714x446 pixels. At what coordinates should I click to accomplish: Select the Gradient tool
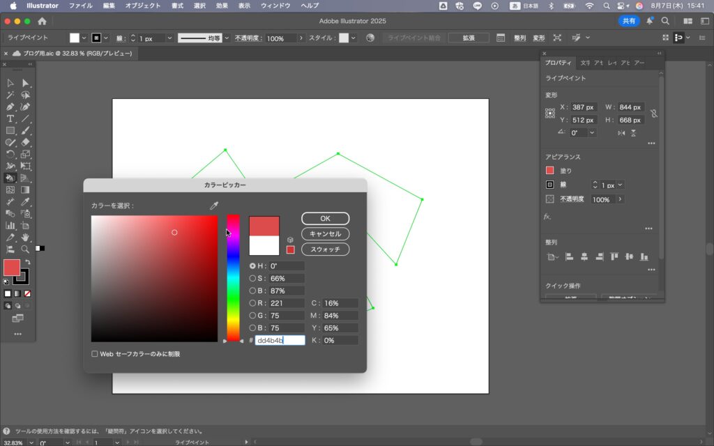[26, 190]
